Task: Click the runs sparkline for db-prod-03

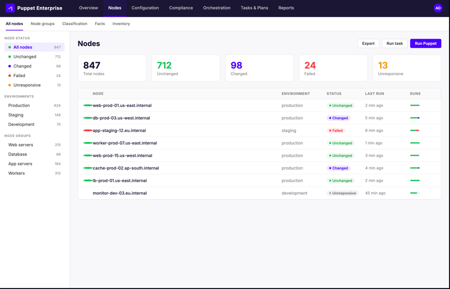Action: click(415, 118)
